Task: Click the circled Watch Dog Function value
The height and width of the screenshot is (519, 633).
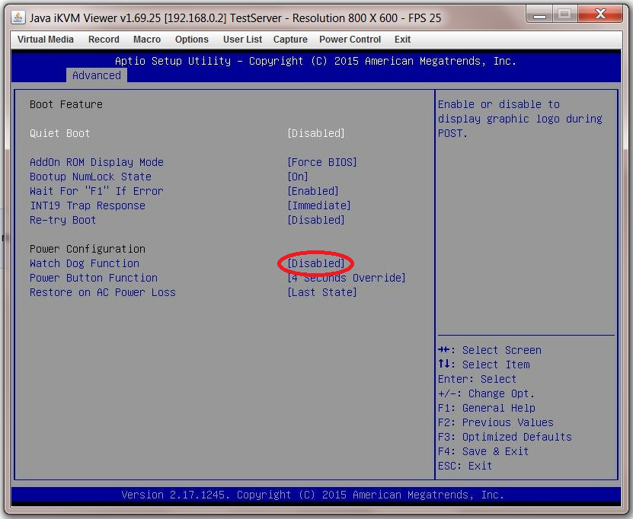Action: point(316,263)
